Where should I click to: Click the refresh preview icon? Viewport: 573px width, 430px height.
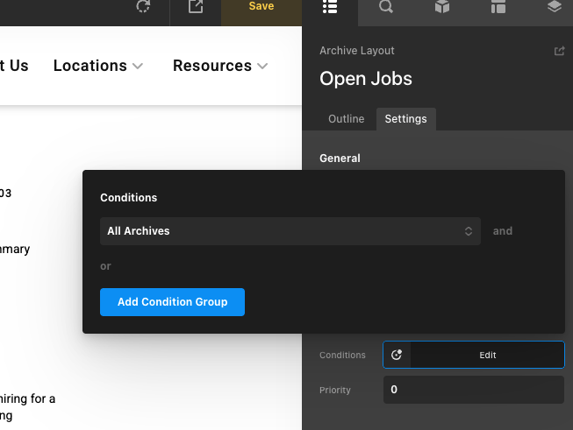click(x=143, y=7)
